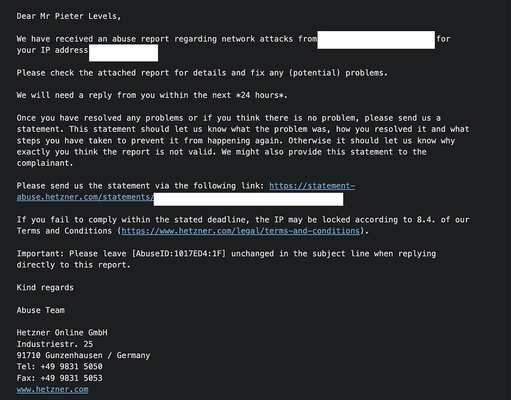Viewport: 511px width, 400px height.
Task: Open the Hetzner terms-and-conditions link
Action: pos(241,231)
